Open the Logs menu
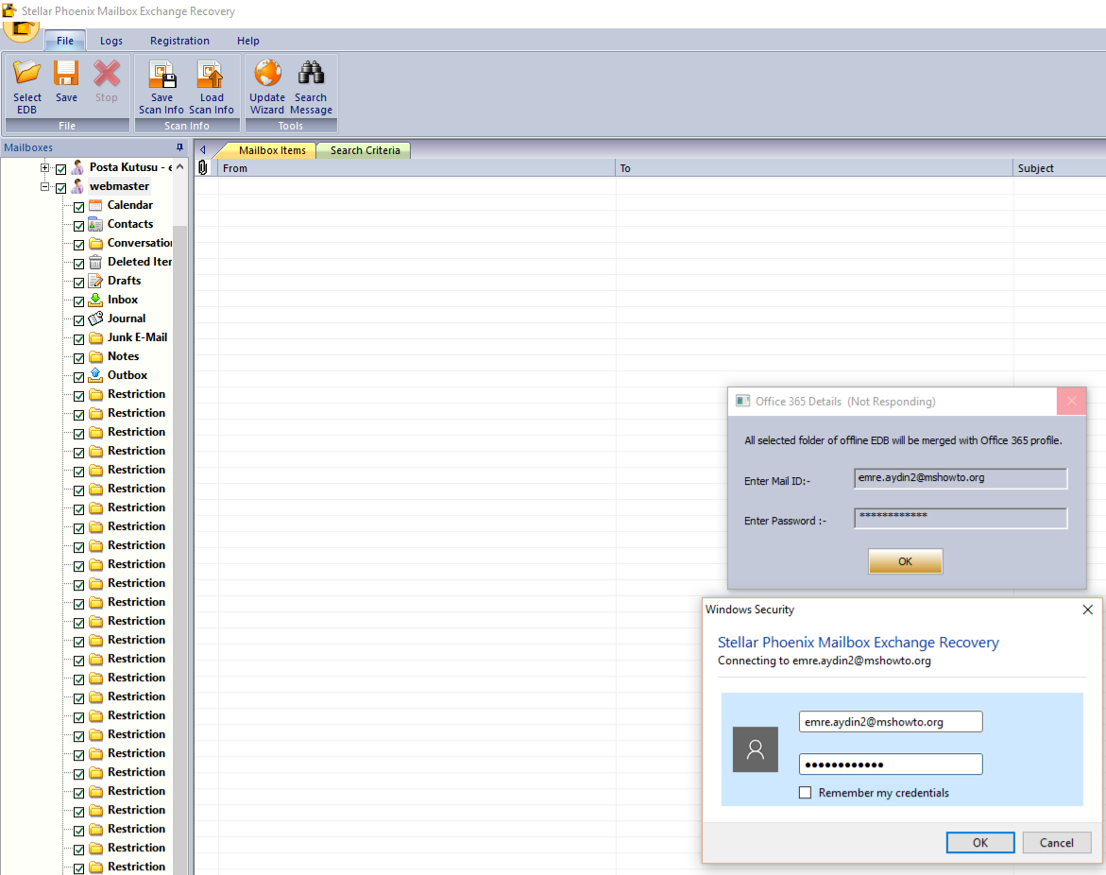The height and width of the screenshot is (875, 1106). coord(111,41)
